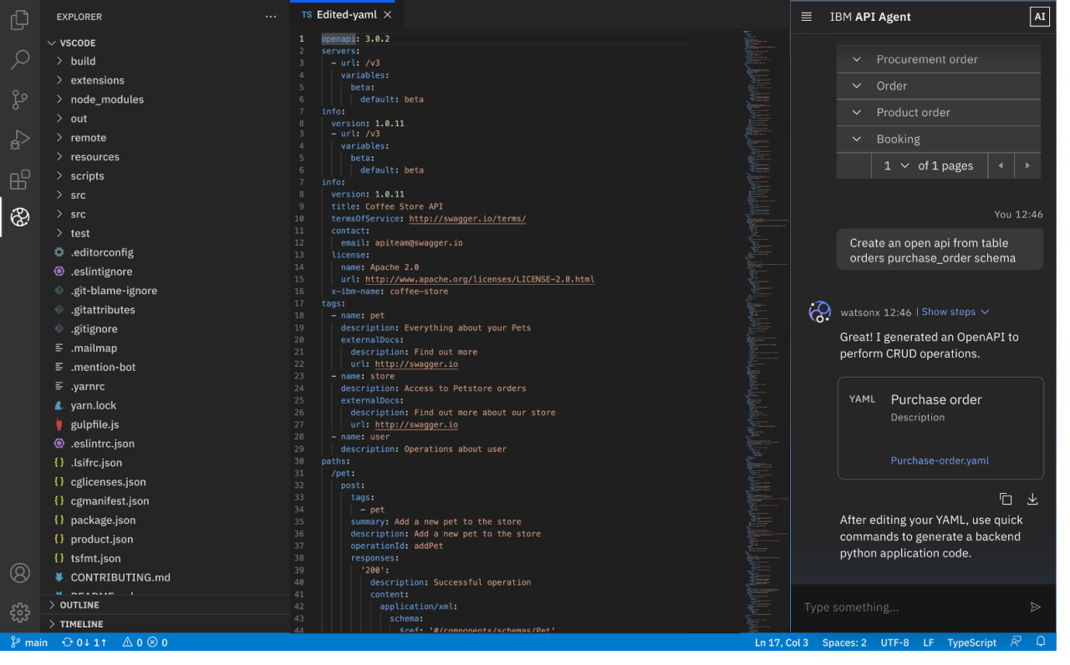This screenshot has height=665, width=1070.
Task: Open the Source Control view
Action: point(20,99)
